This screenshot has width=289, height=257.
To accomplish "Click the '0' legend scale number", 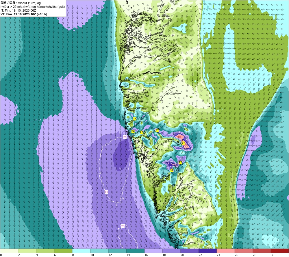I will [x=1, y=255].
